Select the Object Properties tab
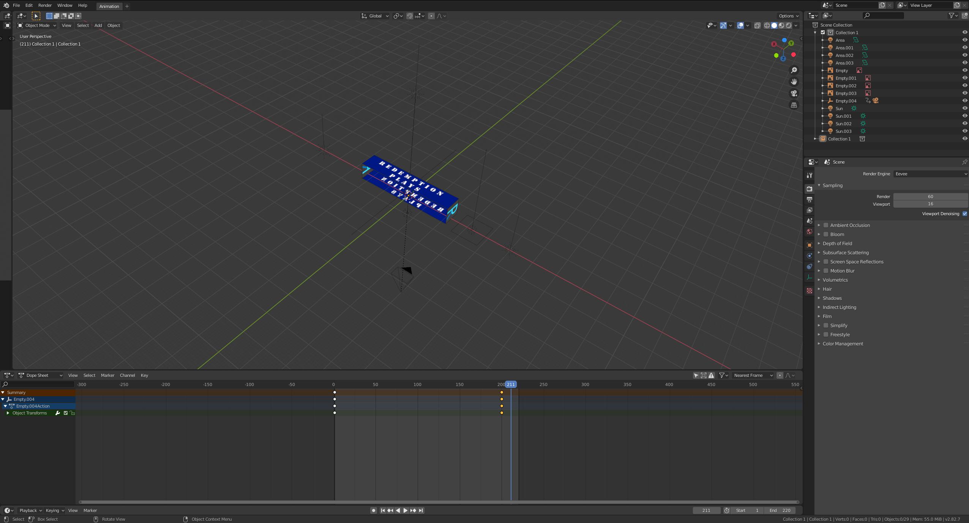 point(810,245)
